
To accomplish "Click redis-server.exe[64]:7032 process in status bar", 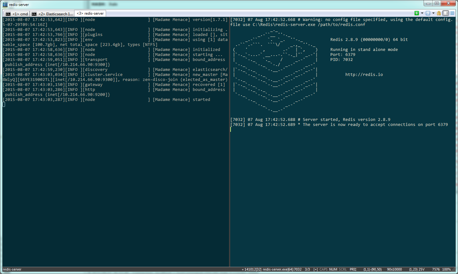I will 282,269.
